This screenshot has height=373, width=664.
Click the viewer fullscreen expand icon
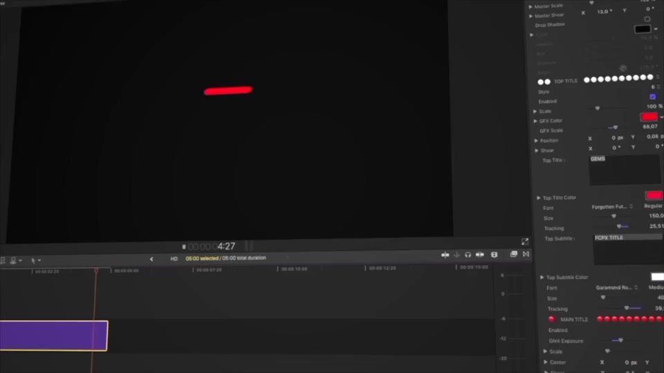pos(525,242)
